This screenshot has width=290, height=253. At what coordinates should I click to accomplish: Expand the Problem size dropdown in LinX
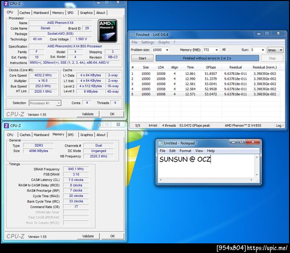(x=167, y=50)
